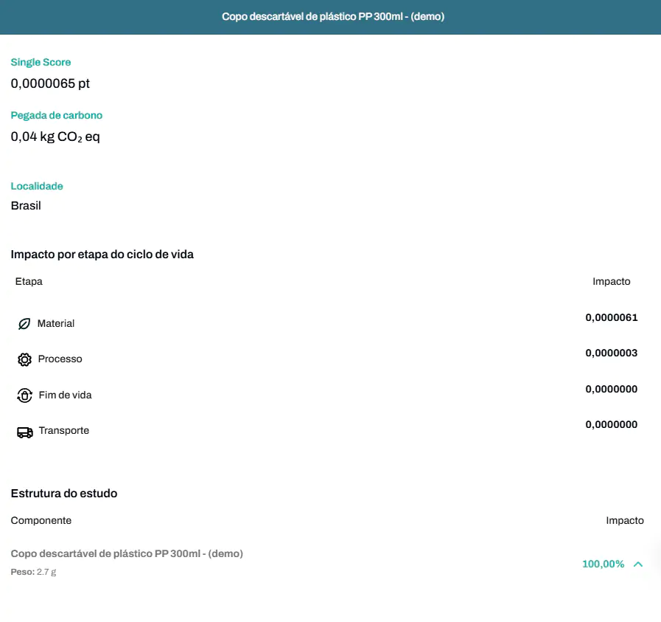Image resolution: width=661 pixels, height=622 pixels.
Task: Click the recycle icon for Fim de vida
Action: click(x=24, y=395)
